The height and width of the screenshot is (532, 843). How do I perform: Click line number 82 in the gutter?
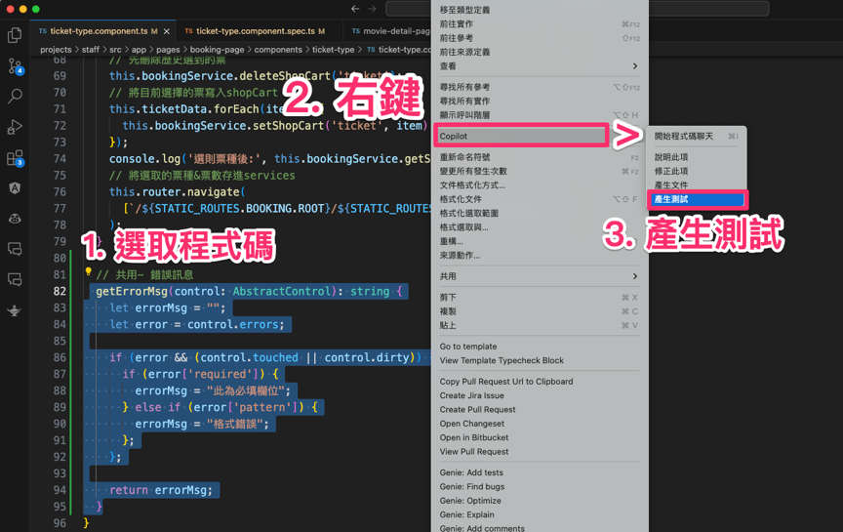[60, 291]
